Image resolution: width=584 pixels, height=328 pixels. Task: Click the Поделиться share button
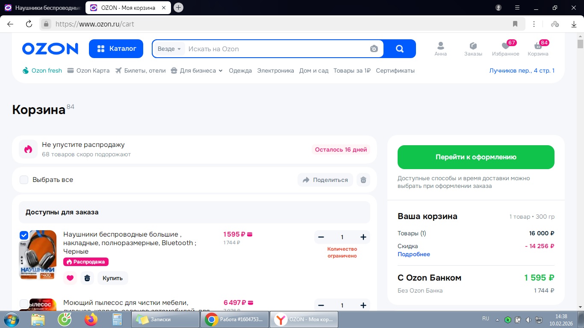pyautogui.click(x=325, y=180)
